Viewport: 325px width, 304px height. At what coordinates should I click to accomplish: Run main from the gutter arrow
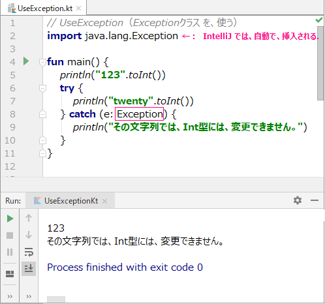coord(26,61)
